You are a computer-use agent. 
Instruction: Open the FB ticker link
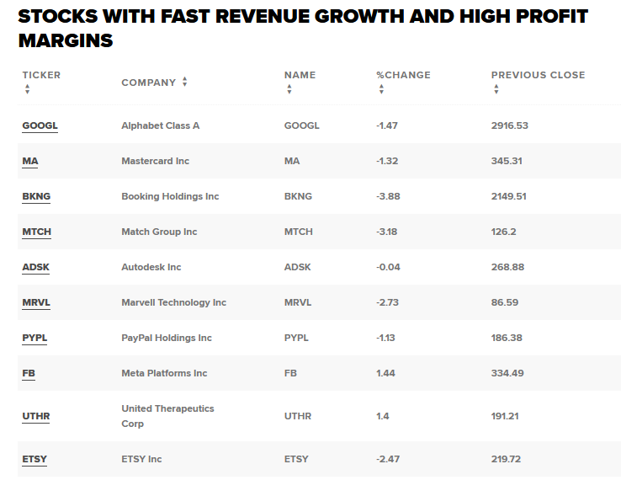[x=29, y=373]
